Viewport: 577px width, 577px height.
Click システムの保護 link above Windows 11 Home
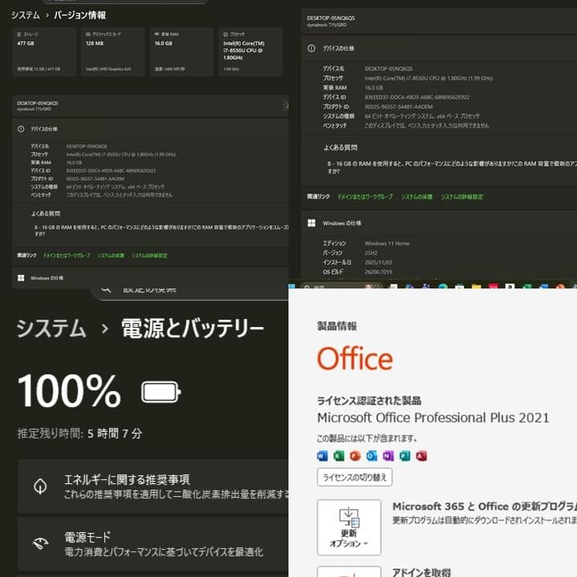[417, 197]
